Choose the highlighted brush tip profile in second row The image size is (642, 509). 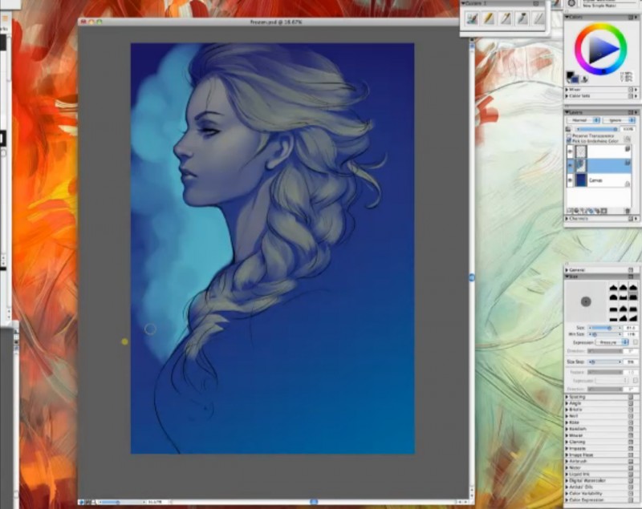tap(633, 296)
